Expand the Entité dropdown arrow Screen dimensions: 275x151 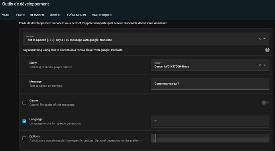click(265, 65)
